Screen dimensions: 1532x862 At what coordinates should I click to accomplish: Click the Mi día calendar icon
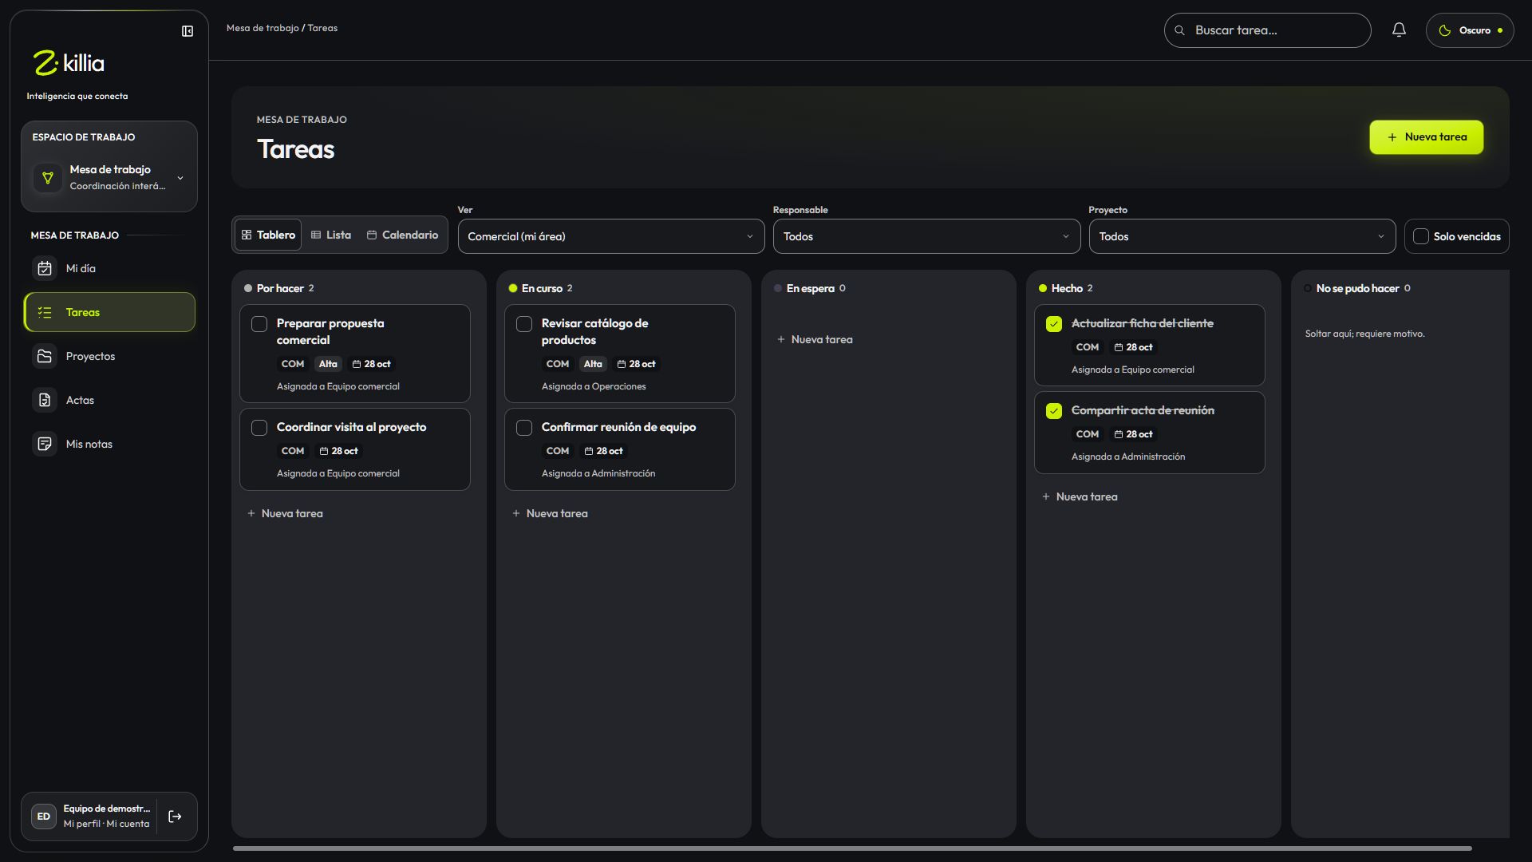[45, 268]
